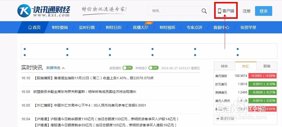Viewport: 282px width, 127px height.
Task: Open the 财经要闻 nav item
Action: point(60,28)
